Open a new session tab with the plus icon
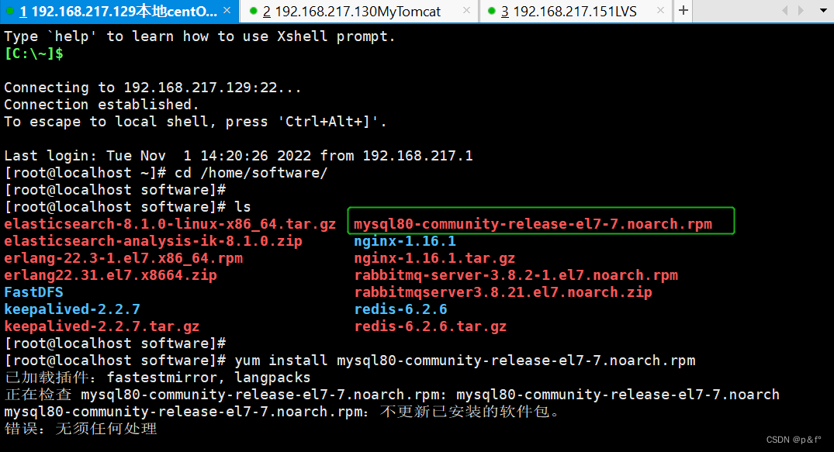The image size is (834, 452). point(681,11)
